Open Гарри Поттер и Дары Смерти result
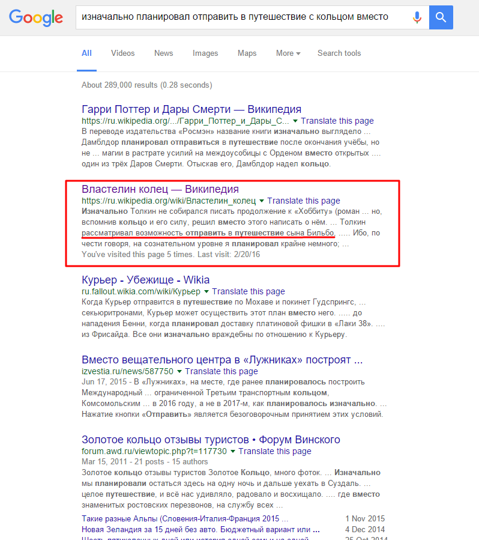 click(191, 109)
